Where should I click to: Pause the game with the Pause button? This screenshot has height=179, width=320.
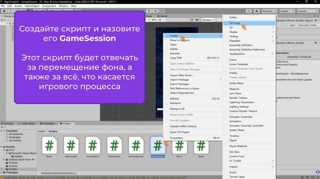(156, 11)
